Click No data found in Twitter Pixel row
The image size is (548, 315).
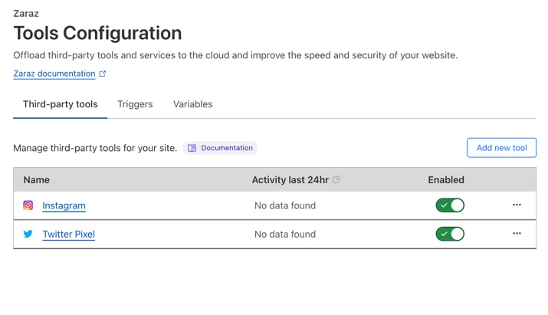coord(285,235)
